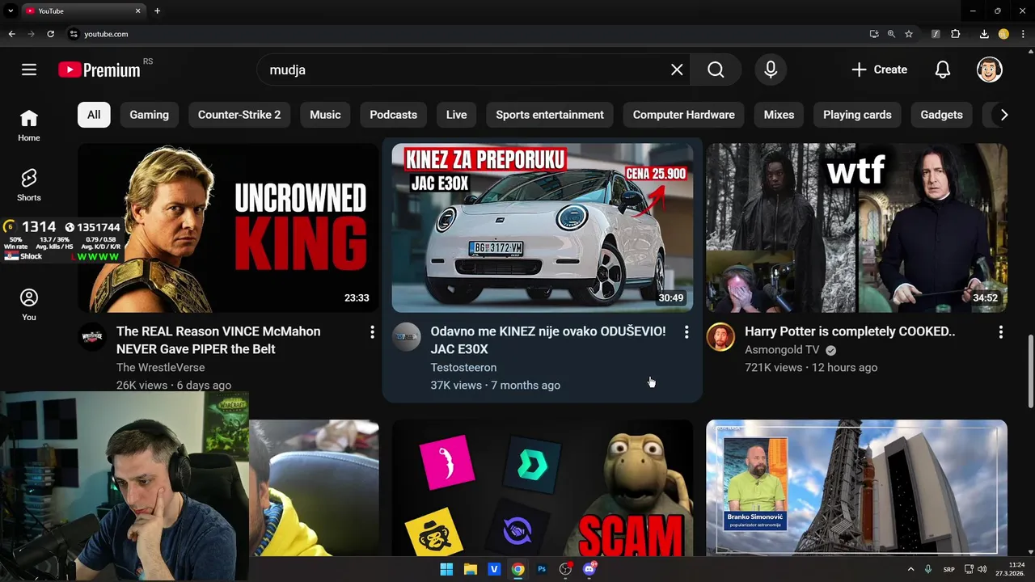This screenshot has width=1035, height=582.
Task: Click the page vertical scrollbar
Action: pos(1029,372)
